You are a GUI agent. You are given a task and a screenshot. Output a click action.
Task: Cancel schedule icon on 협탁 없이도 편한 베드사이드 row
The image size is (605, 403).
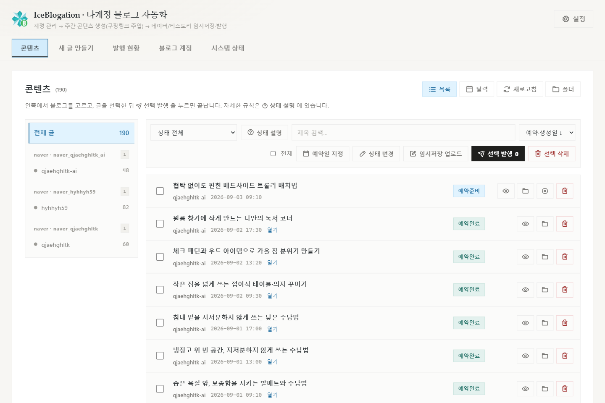coord(545,191)
